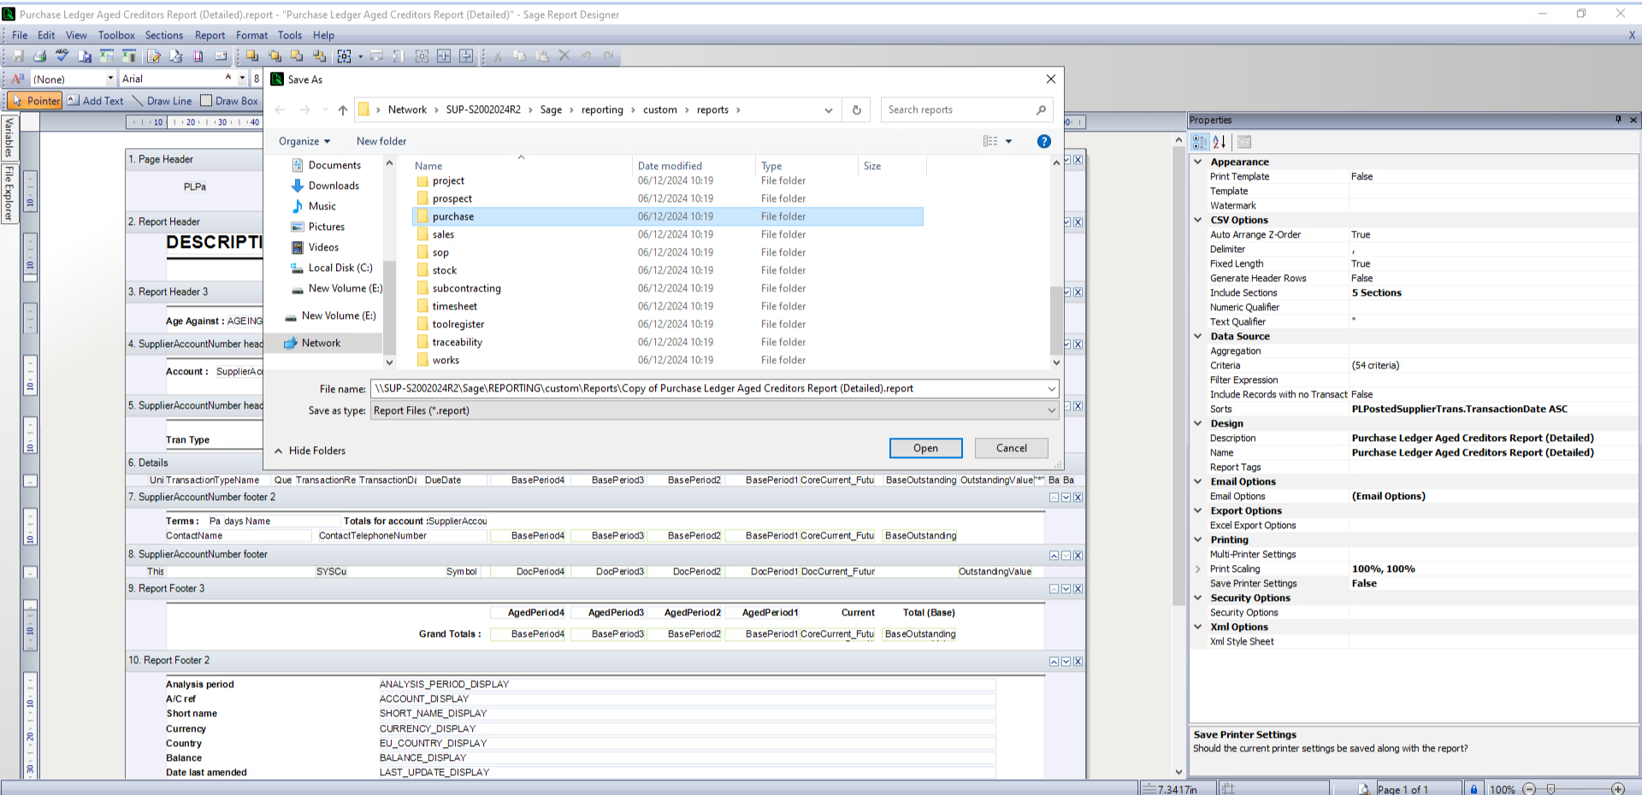Pin the Properties panel

click(x=1618, y=120)
